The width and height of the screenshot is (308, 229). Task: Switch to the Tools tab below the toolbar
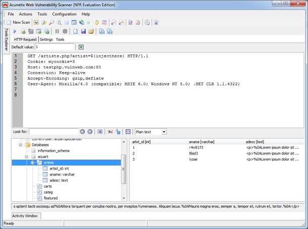coord(60,40)
